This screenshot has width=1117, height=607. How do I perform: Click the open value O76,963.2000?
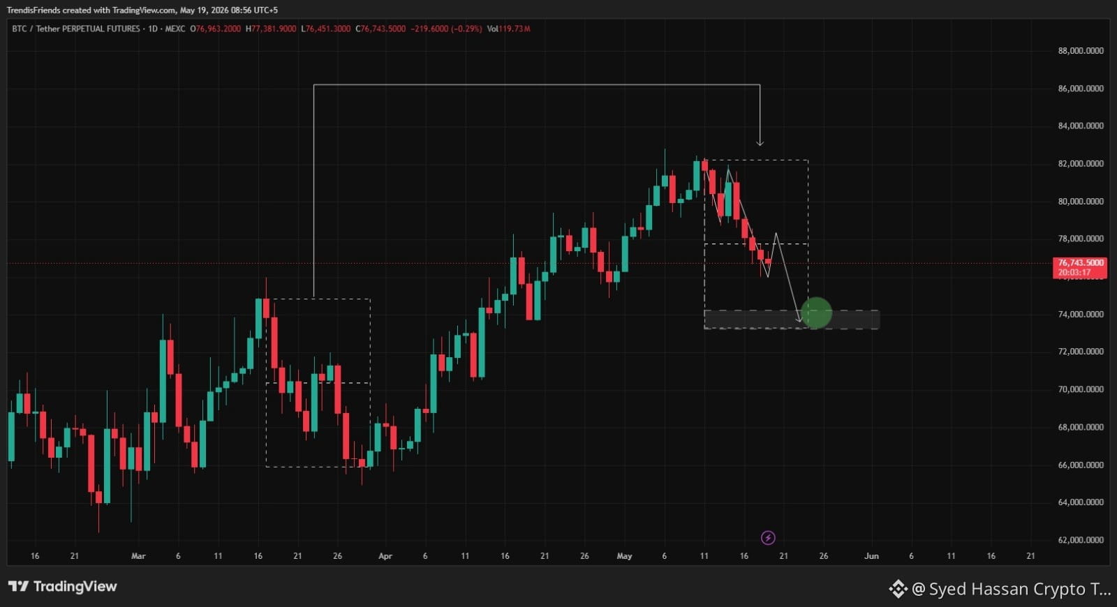click(x=216, y=29)
